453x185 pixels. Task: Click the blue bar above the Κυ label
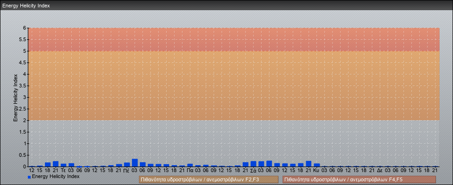(317, 165)
